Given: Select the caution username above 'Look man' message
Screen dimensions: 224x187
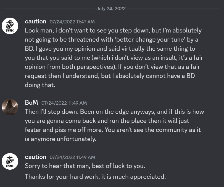Looking at the screenshot, I should (35, 21).
